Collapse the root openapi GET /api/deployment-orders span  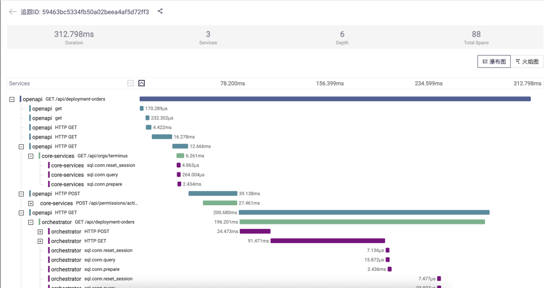pyautogui.click(x=12, y=99)
